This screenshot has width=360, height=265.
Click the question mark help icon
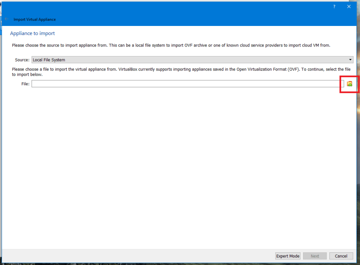[x=334, y=7]
